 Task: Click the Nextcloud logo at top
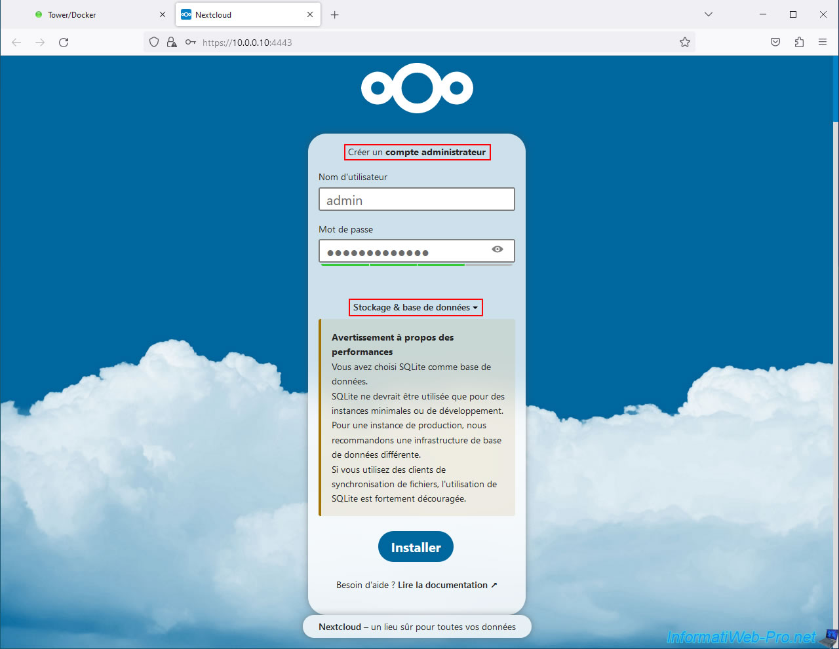point(417,88)
